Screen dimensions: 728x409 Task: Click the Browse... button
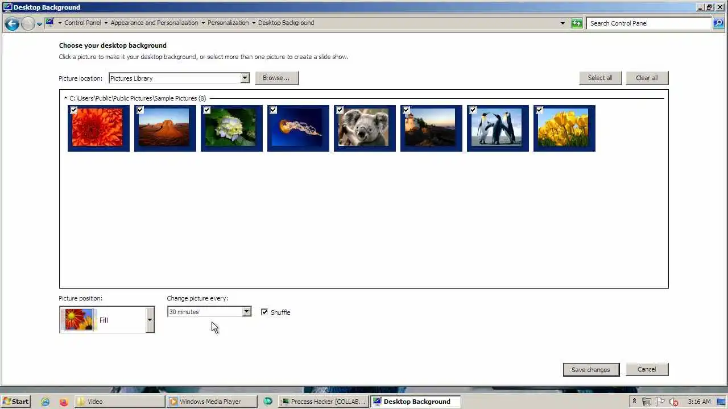point(276,78)
